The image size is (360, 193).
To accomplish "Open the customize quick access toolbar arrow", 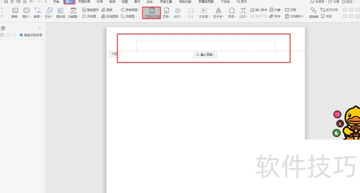I will coord(46,2).
